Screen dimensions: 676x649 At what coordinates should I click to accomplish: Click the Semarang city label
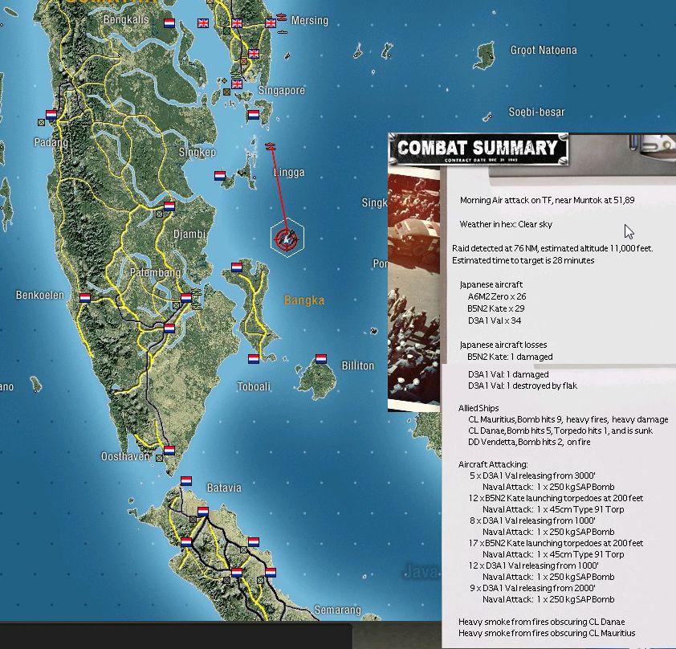337,610
